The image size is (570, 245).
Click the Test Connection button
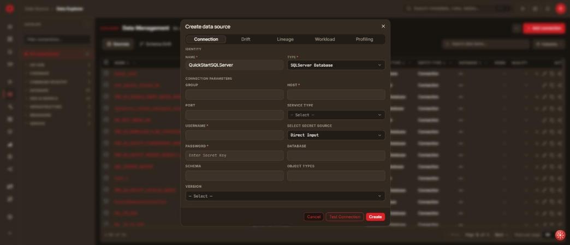(x=345, y=217)
